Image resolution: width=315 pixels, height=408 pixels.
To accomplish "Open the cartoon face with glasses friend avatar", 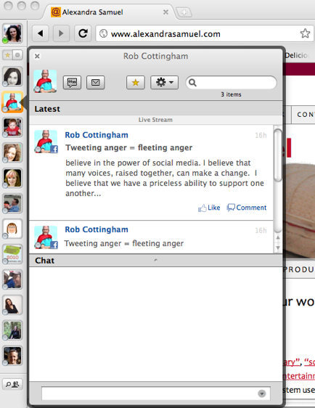I will tap(12, 229).
